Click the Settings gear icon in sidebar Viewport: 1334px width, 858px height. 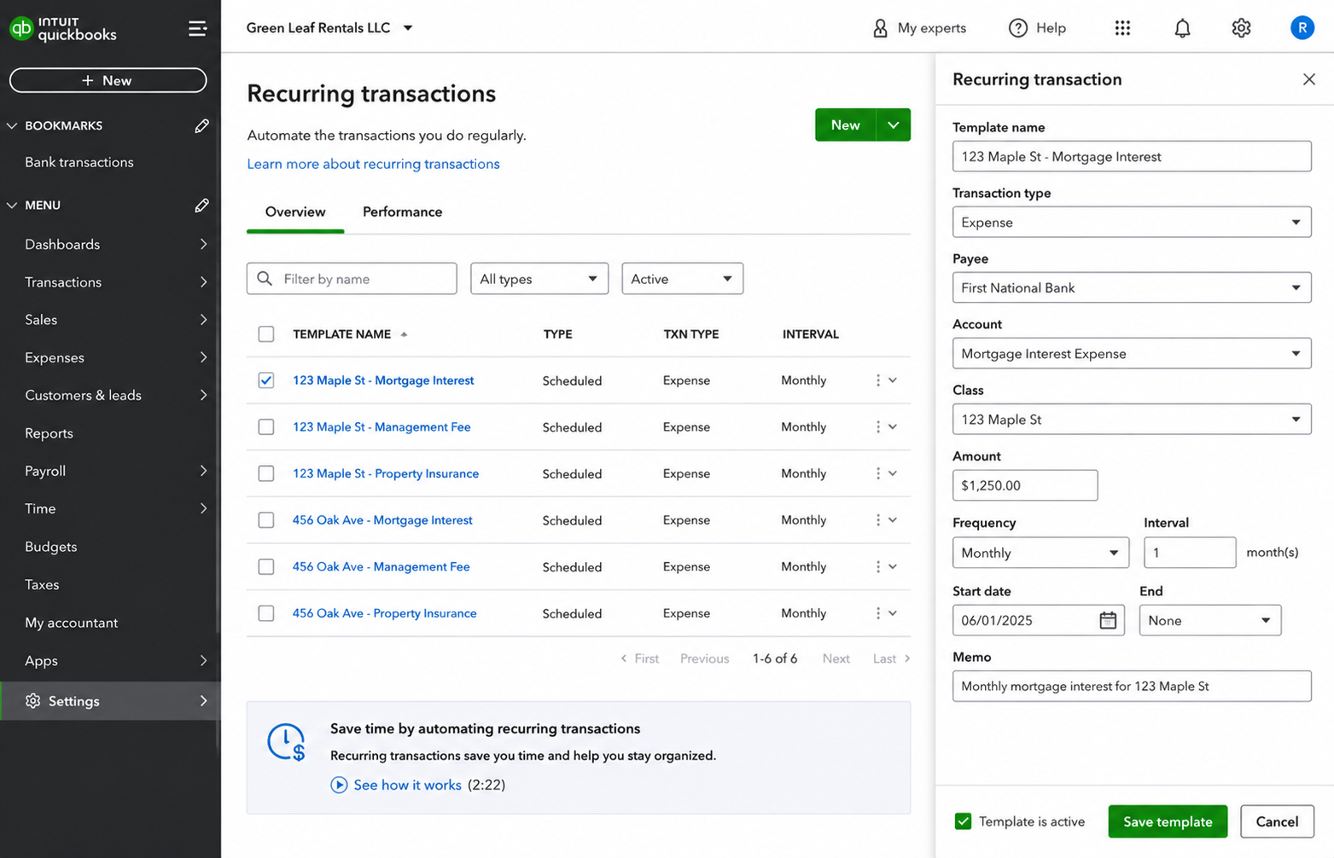32,701
